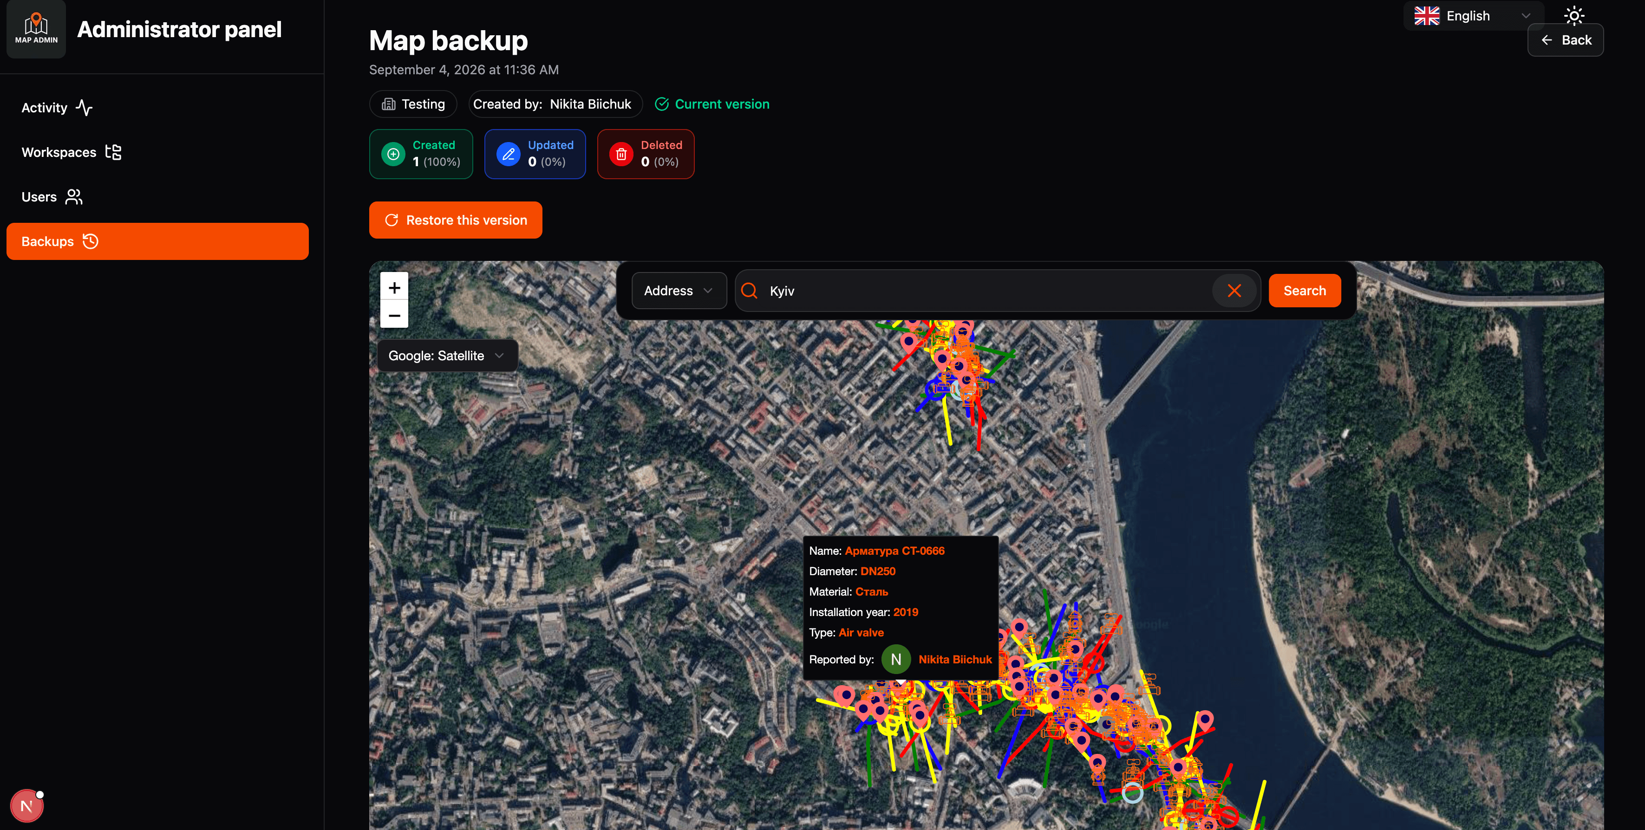Click the Administrator panel title

pyautogui.click(x=179, y=29)
